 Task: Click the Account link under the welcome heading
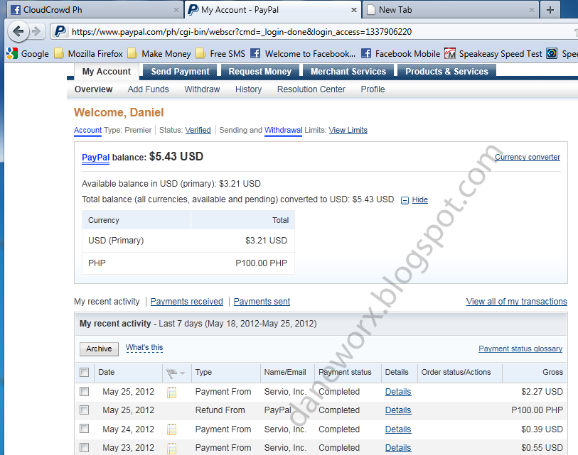(x=87, y=131)
